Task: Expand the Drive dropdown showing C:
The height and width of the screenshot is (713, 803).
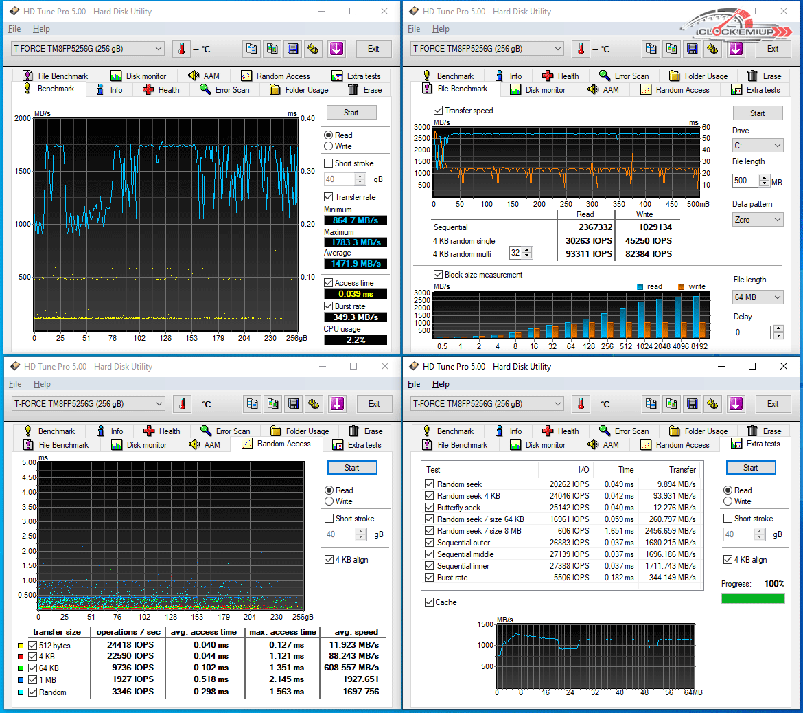Action: click(757, 146)
